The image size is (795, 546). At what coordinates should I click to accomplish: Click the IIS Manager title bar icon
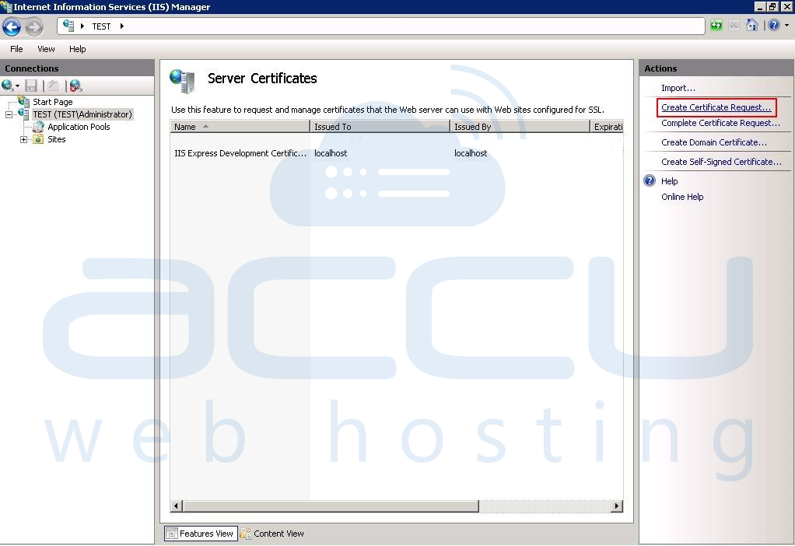pos(6,6)
